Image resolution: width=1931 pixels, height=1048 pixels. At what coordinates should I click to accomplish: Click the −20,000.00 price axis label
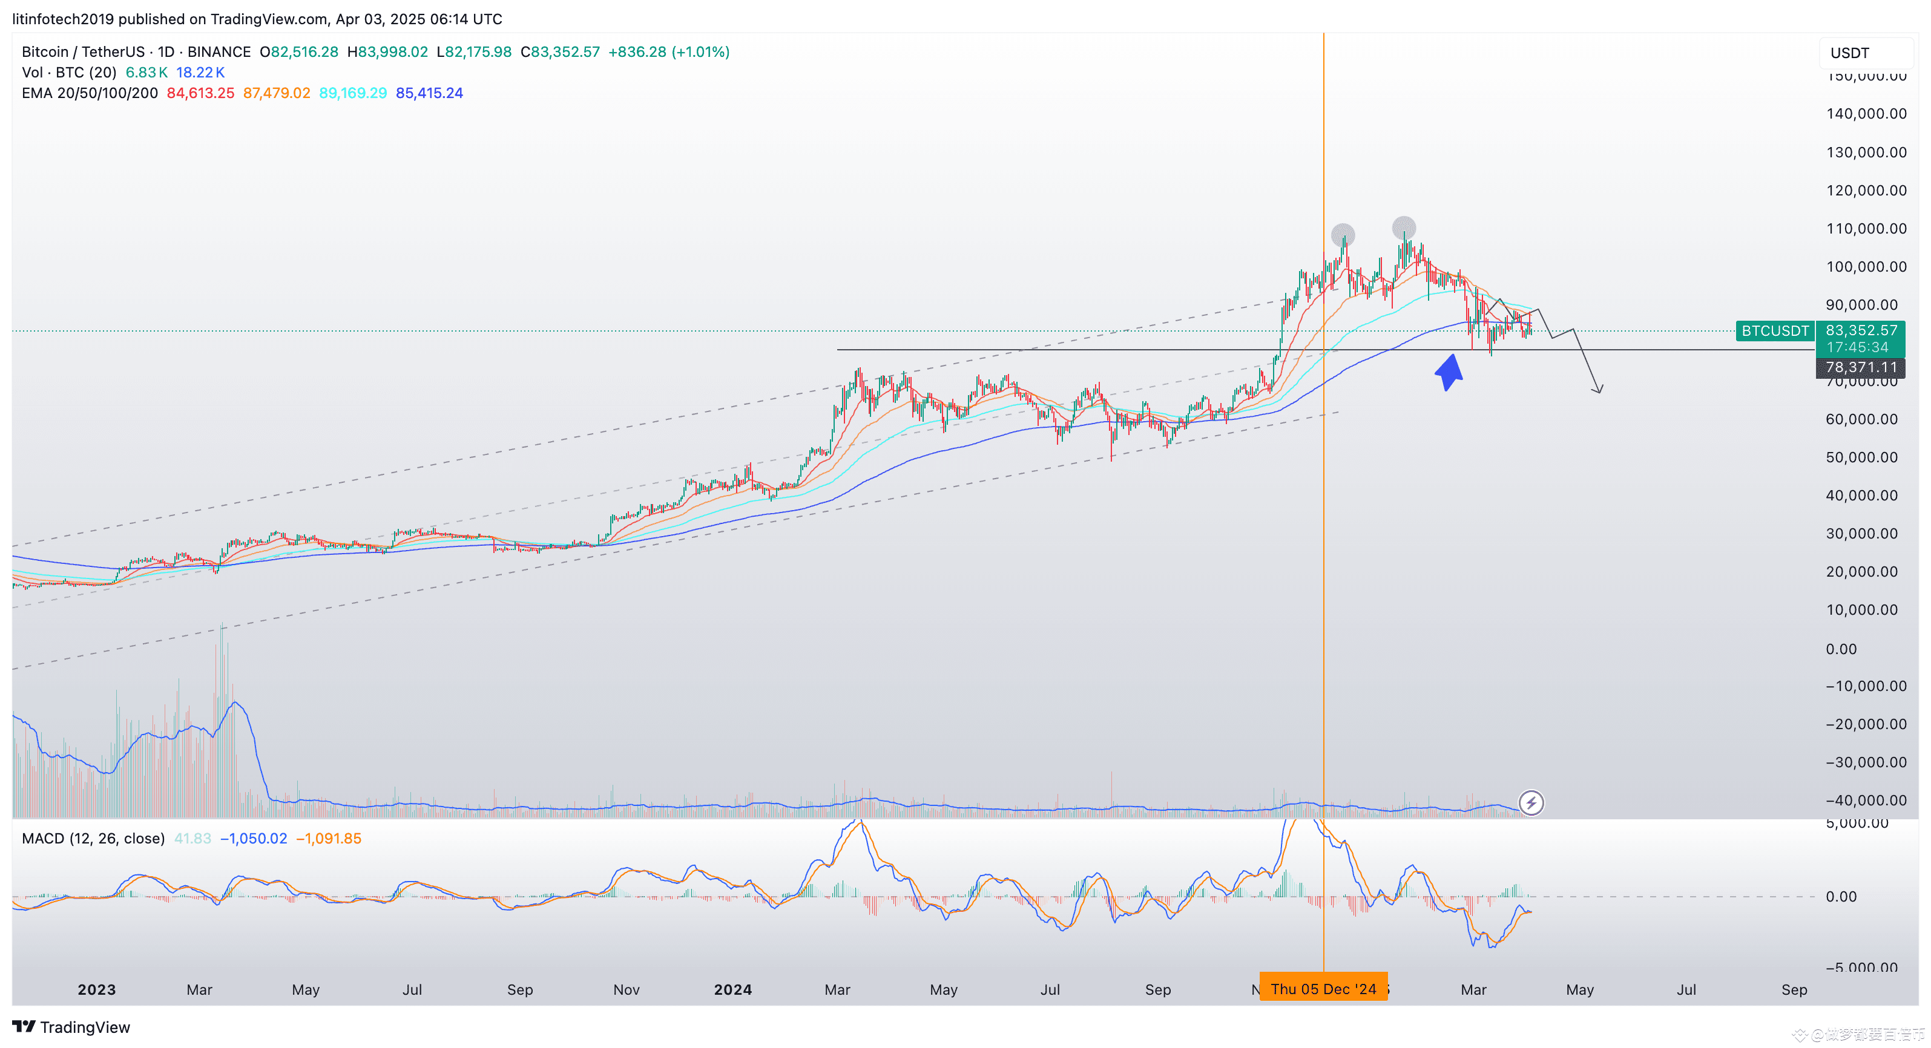1866,724
